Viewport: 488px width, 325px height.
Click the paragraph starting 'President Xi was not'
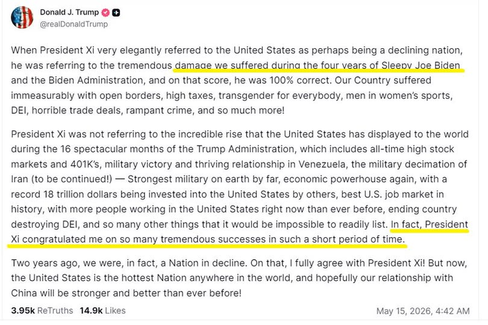pyautogui.click(x=240, y=187)
